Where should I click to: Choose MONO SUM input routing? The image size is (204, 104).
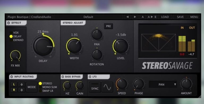coord(48,87)
